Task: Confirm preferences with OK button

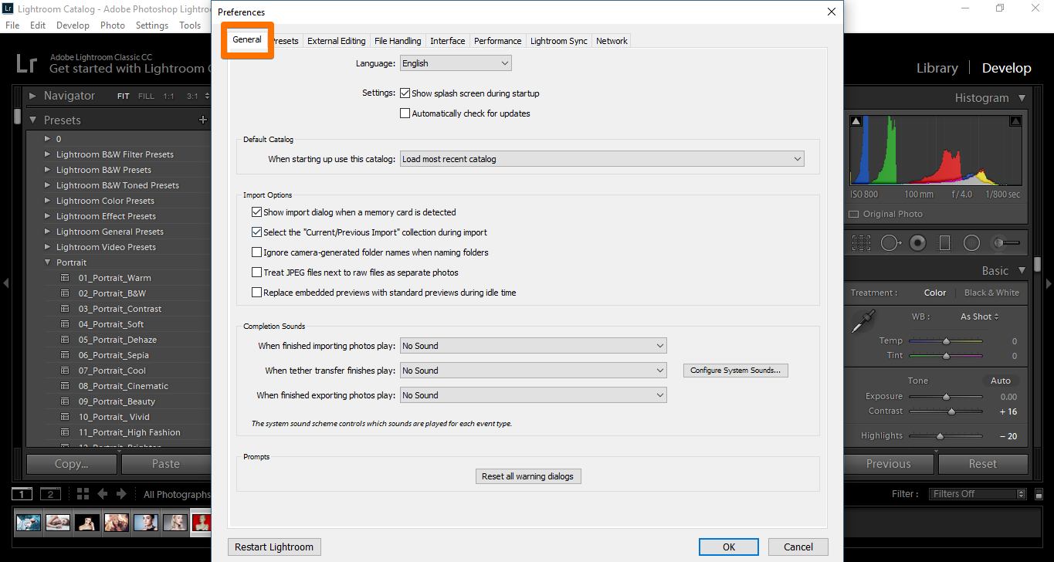Action: (x=729, y=547)
